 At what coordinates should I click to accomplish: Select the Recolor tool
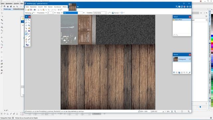(29, 39)
